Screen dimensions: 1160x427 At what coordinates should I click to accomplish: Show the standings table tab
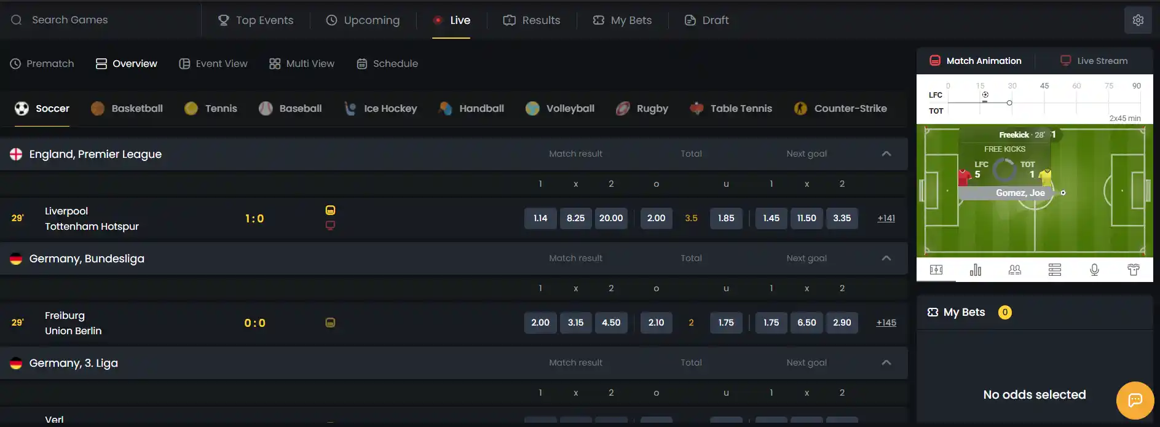tap(1055, 270)
